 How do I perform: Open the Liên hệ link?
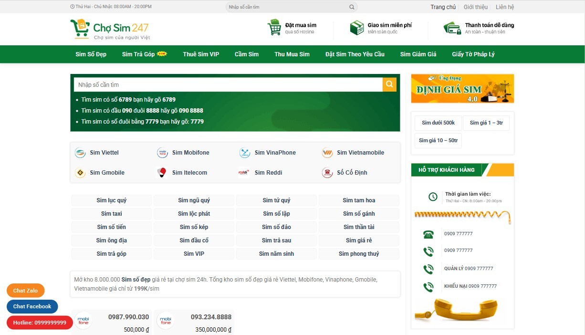[x=505, y=7]
